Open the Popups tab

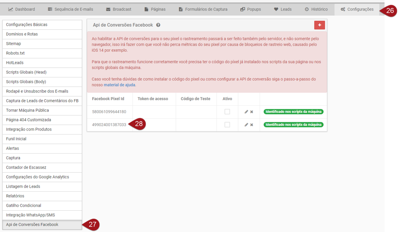(251, 9)
